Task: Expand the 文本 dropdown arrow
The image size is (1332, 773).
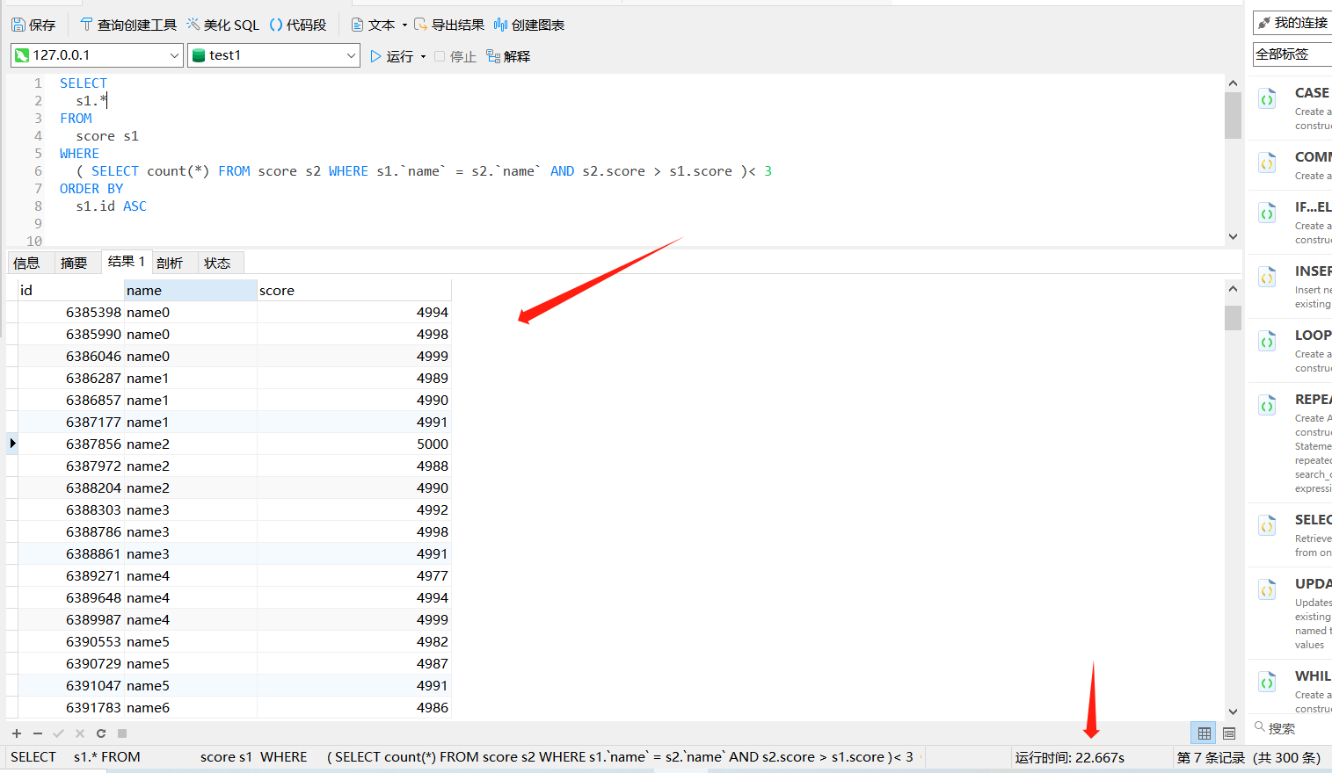Action: (404, 25)
